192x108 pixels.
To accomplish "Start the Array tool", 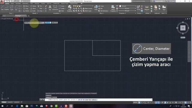I will click(40, 11).
